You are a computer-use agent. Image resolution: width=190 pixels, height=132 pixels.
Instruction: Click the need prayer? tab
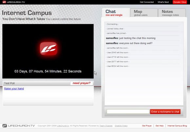[x=82, y=83]
